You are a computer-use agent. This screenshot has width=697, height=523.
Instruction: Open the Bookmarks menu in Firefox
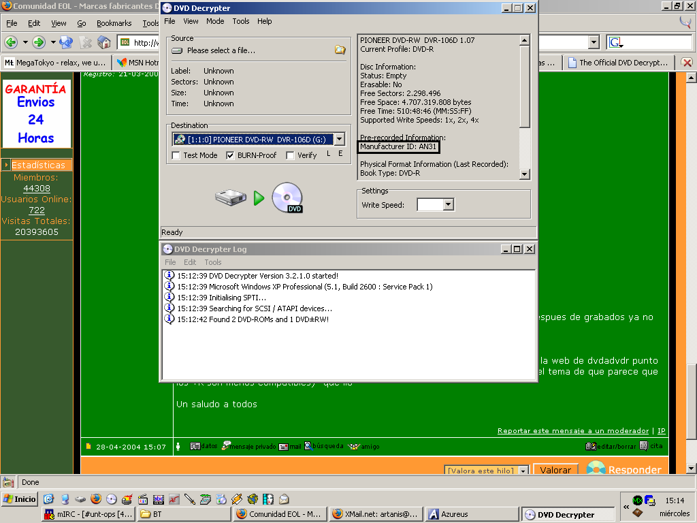[x=114, y=24]
